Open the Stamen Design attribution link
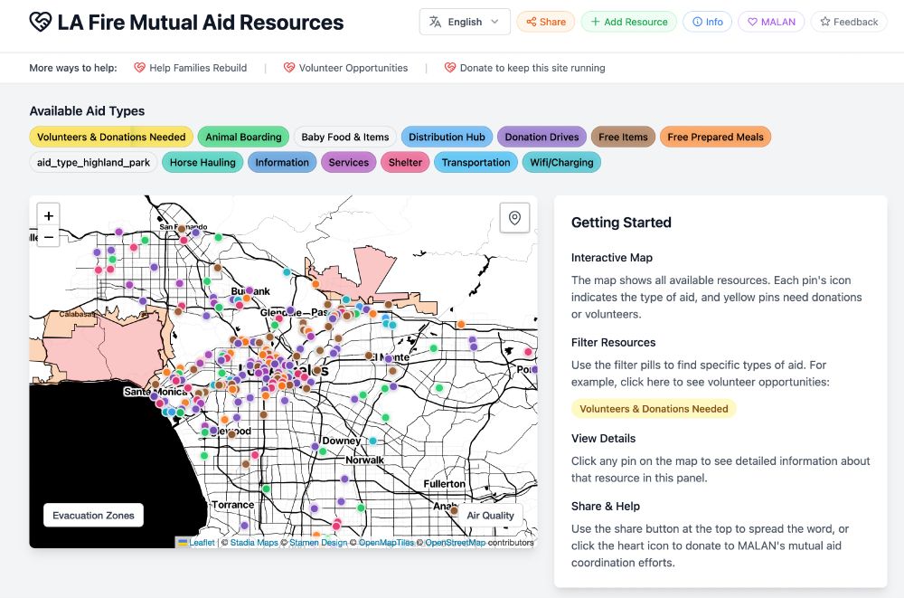904x598 pixels. coord(318,543)
